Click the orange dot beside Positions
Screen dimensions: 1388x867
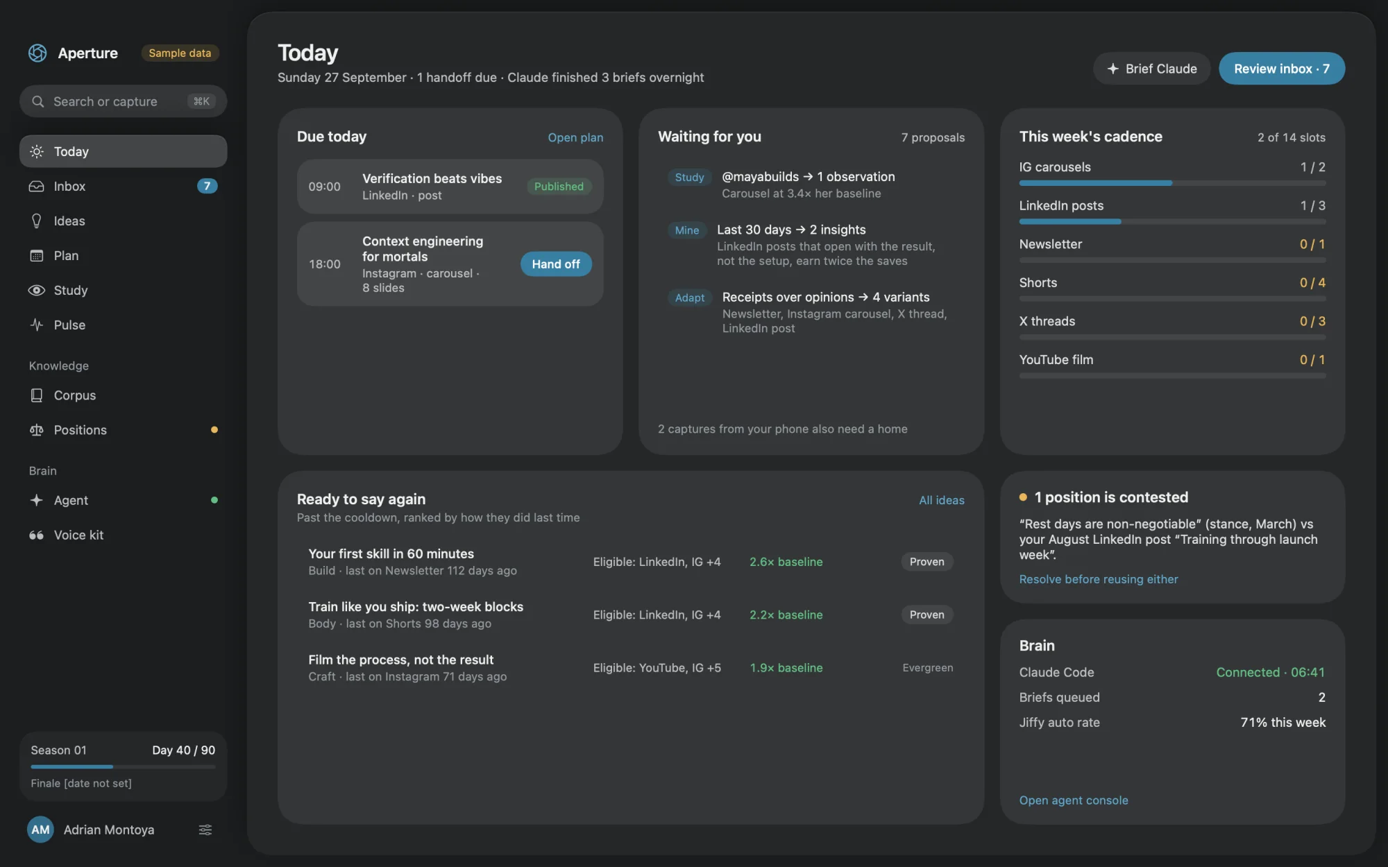(214, 429)
